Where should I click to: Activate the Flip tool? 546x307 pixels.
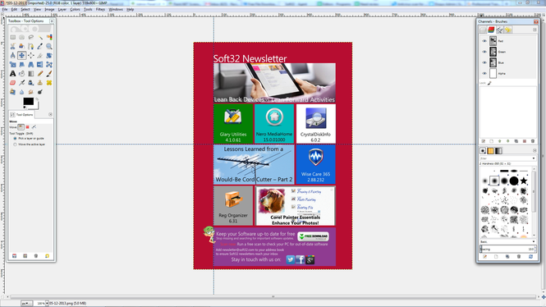tap(40, 64)
